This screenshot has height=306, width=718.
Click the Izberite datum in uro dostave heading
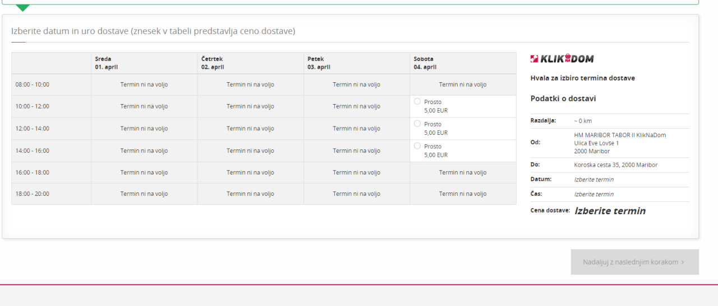[153, 31]
